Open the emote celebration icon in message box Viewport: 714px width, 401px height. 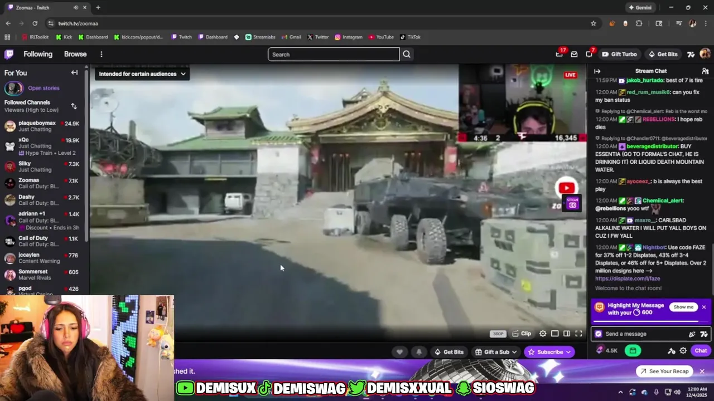(x=692, y=334)
